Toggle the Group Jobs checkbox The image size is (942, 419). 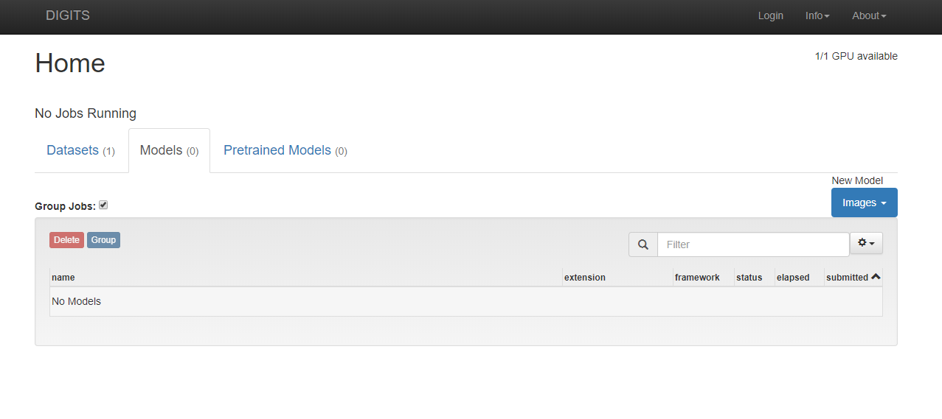click(x=103, y=205)
